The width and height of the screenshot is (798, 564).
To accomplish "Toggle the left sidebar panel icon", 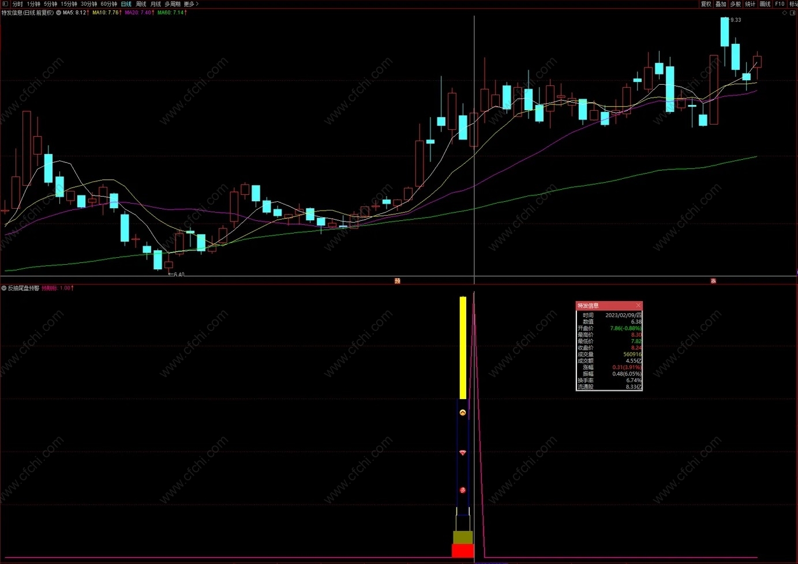I will click(x=5, y=4).
